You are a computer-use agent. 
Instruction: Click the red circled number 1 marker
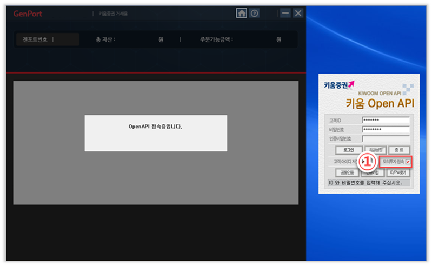pyautogui.click(x=368, y=161)
